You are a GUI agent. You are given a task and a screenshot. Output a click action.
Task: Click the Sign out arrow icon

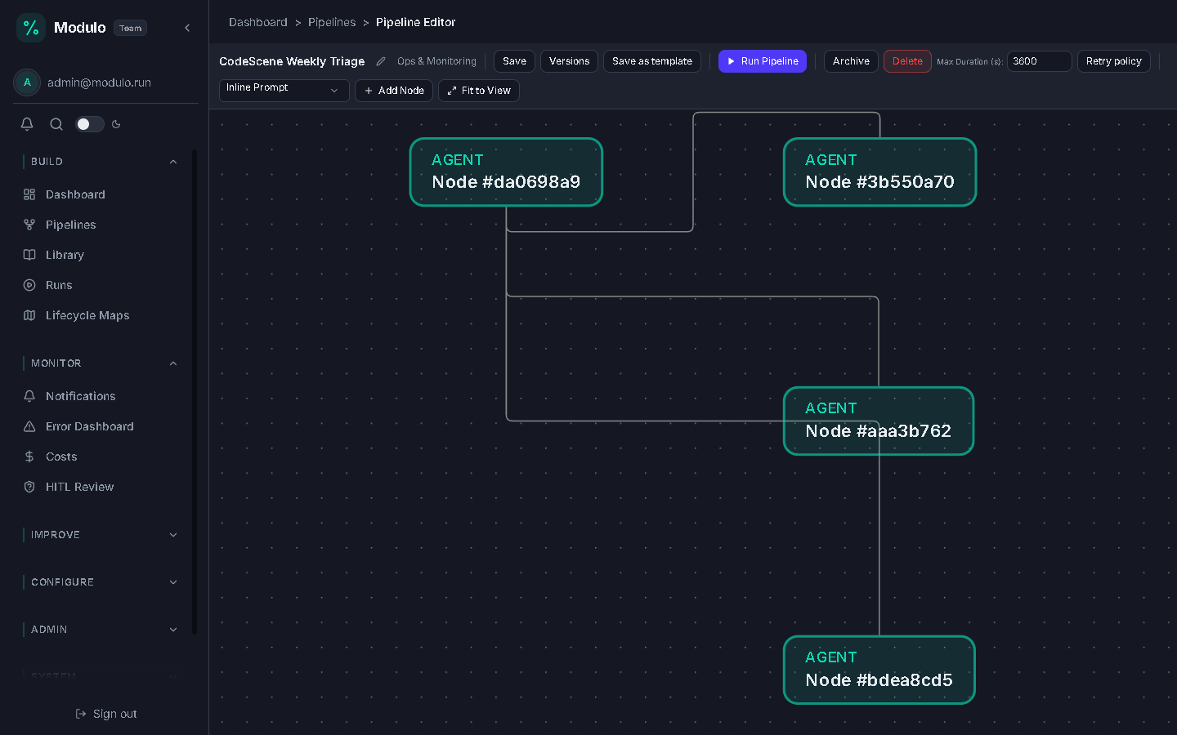coord(81,714)
